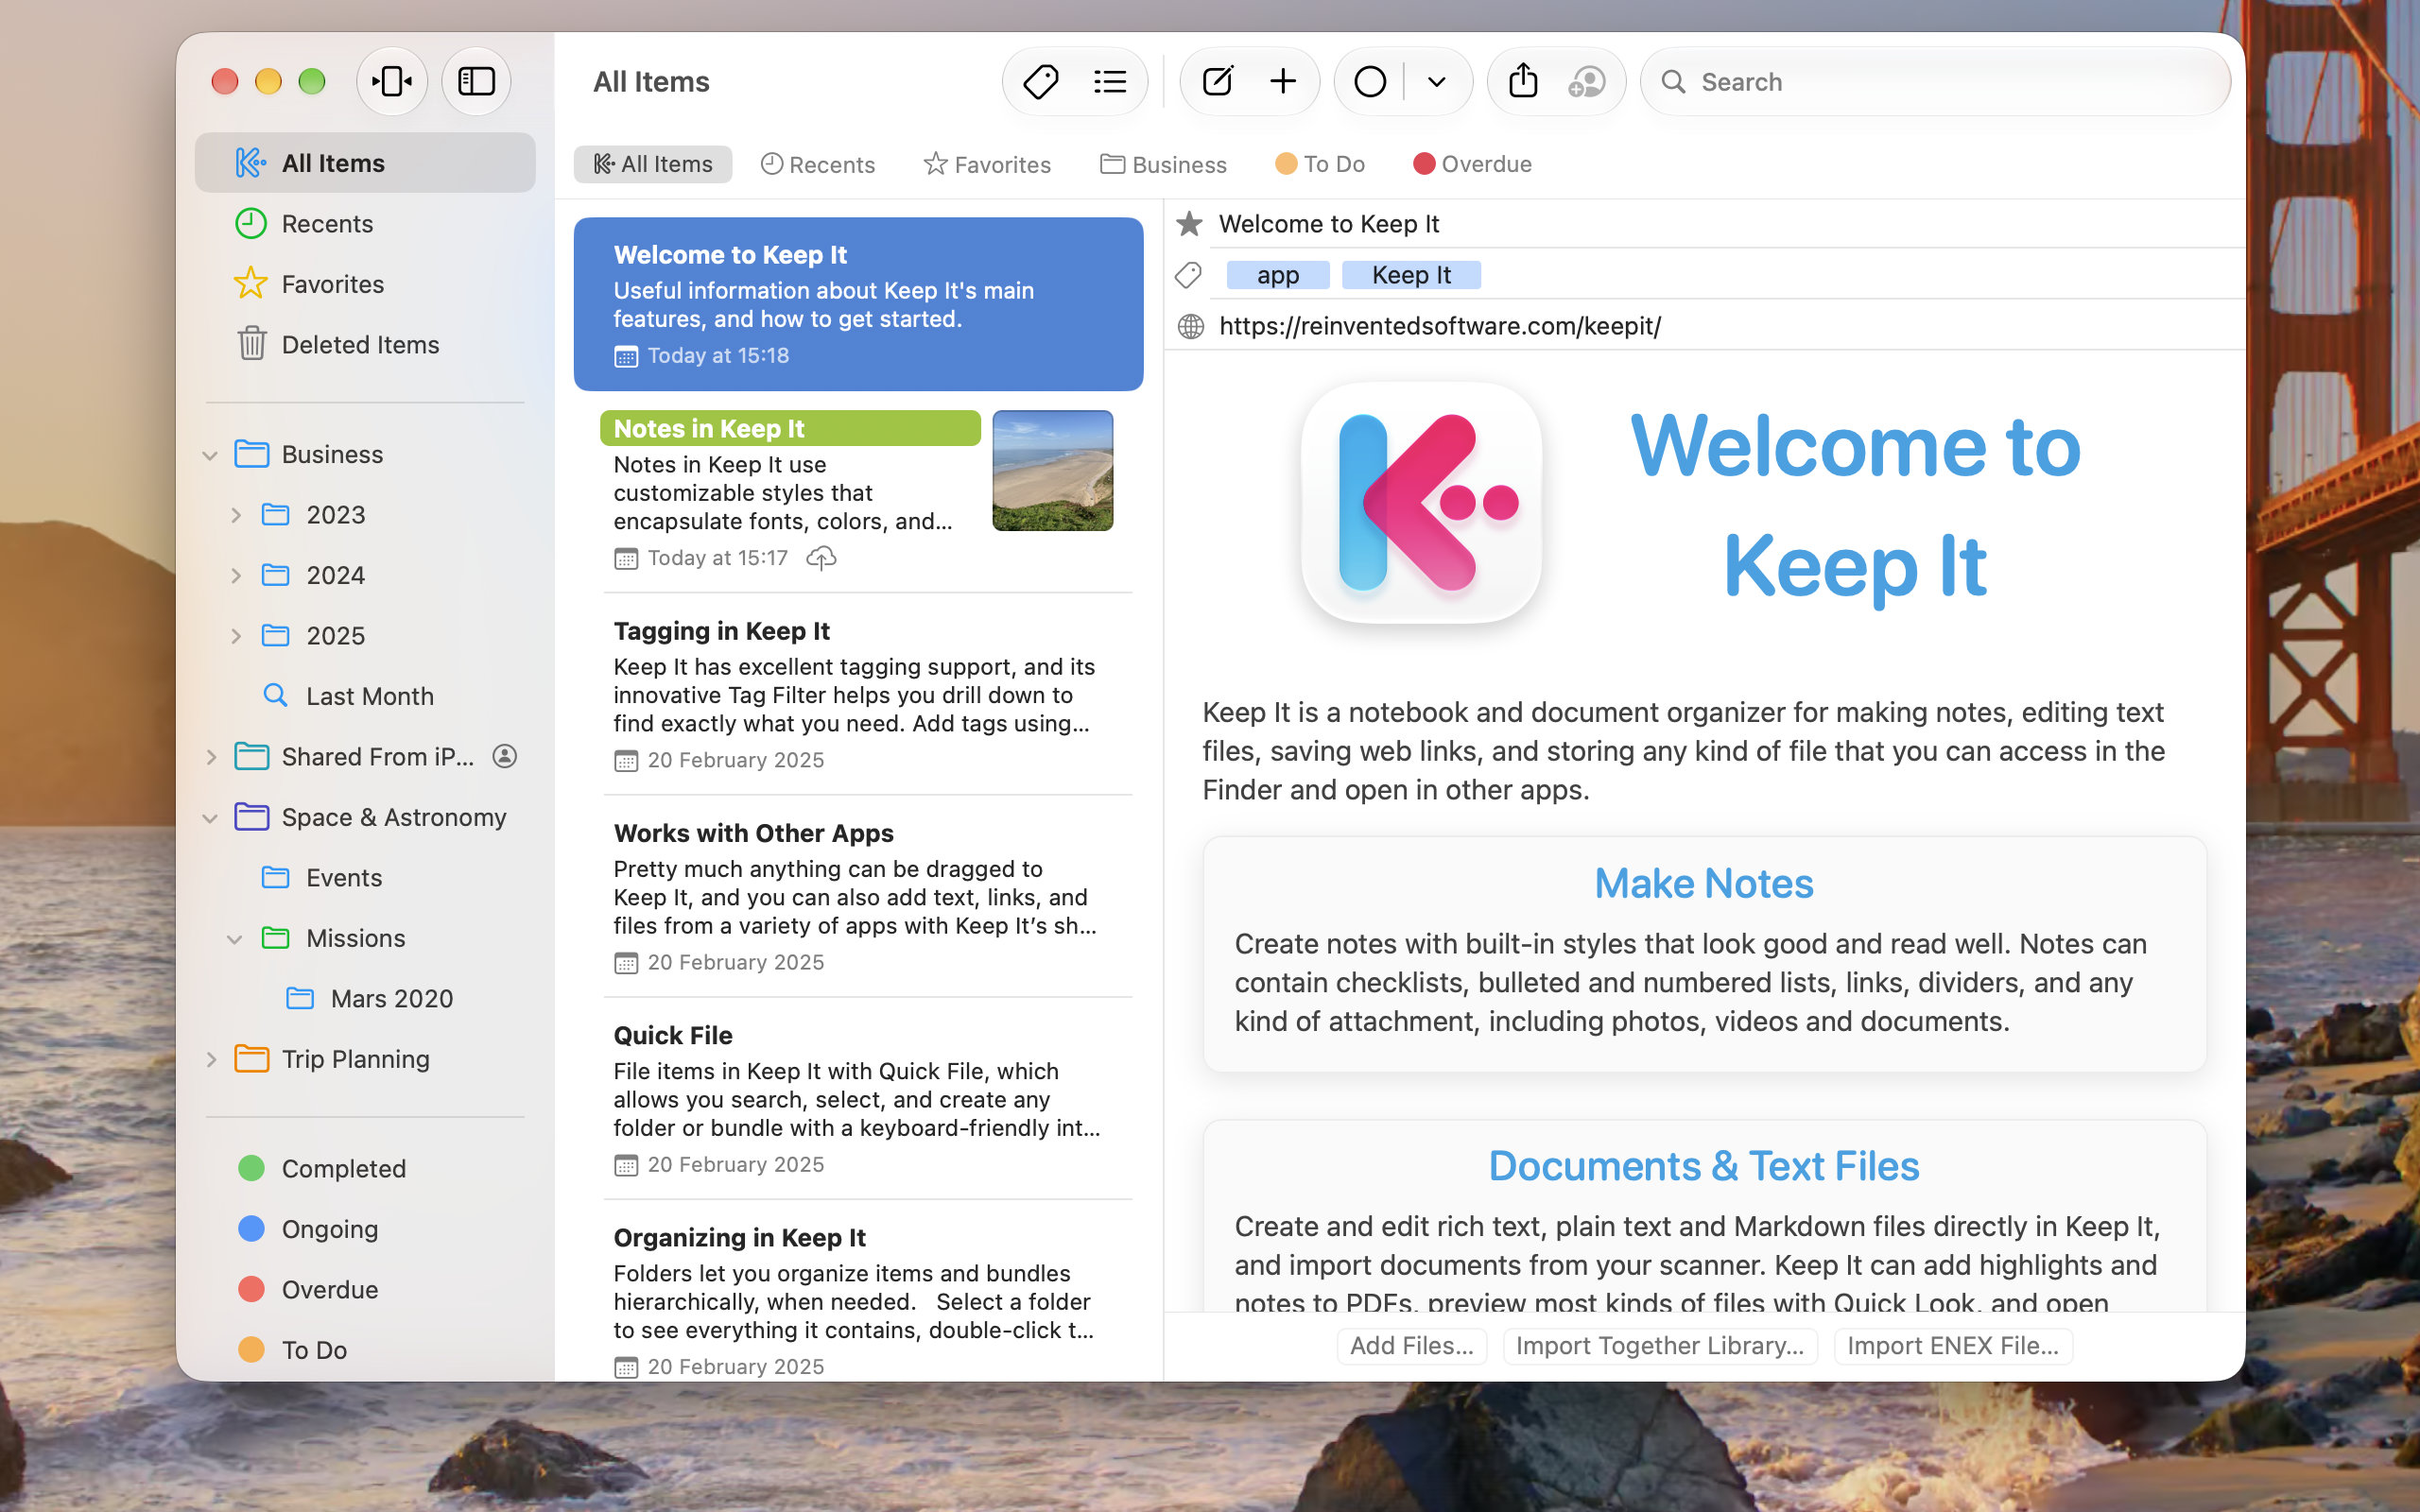Toggle compact mode icon in title bar
2420x1512 pixels.
point(391,81)
